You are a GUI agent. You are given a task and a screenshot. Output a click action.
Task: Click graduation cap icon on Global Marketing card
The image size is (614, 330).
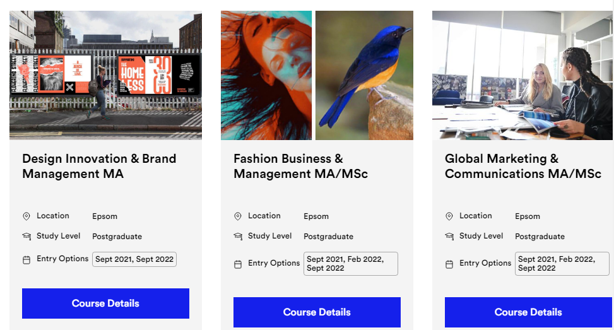pyautogui.click(x=449, y=237)
